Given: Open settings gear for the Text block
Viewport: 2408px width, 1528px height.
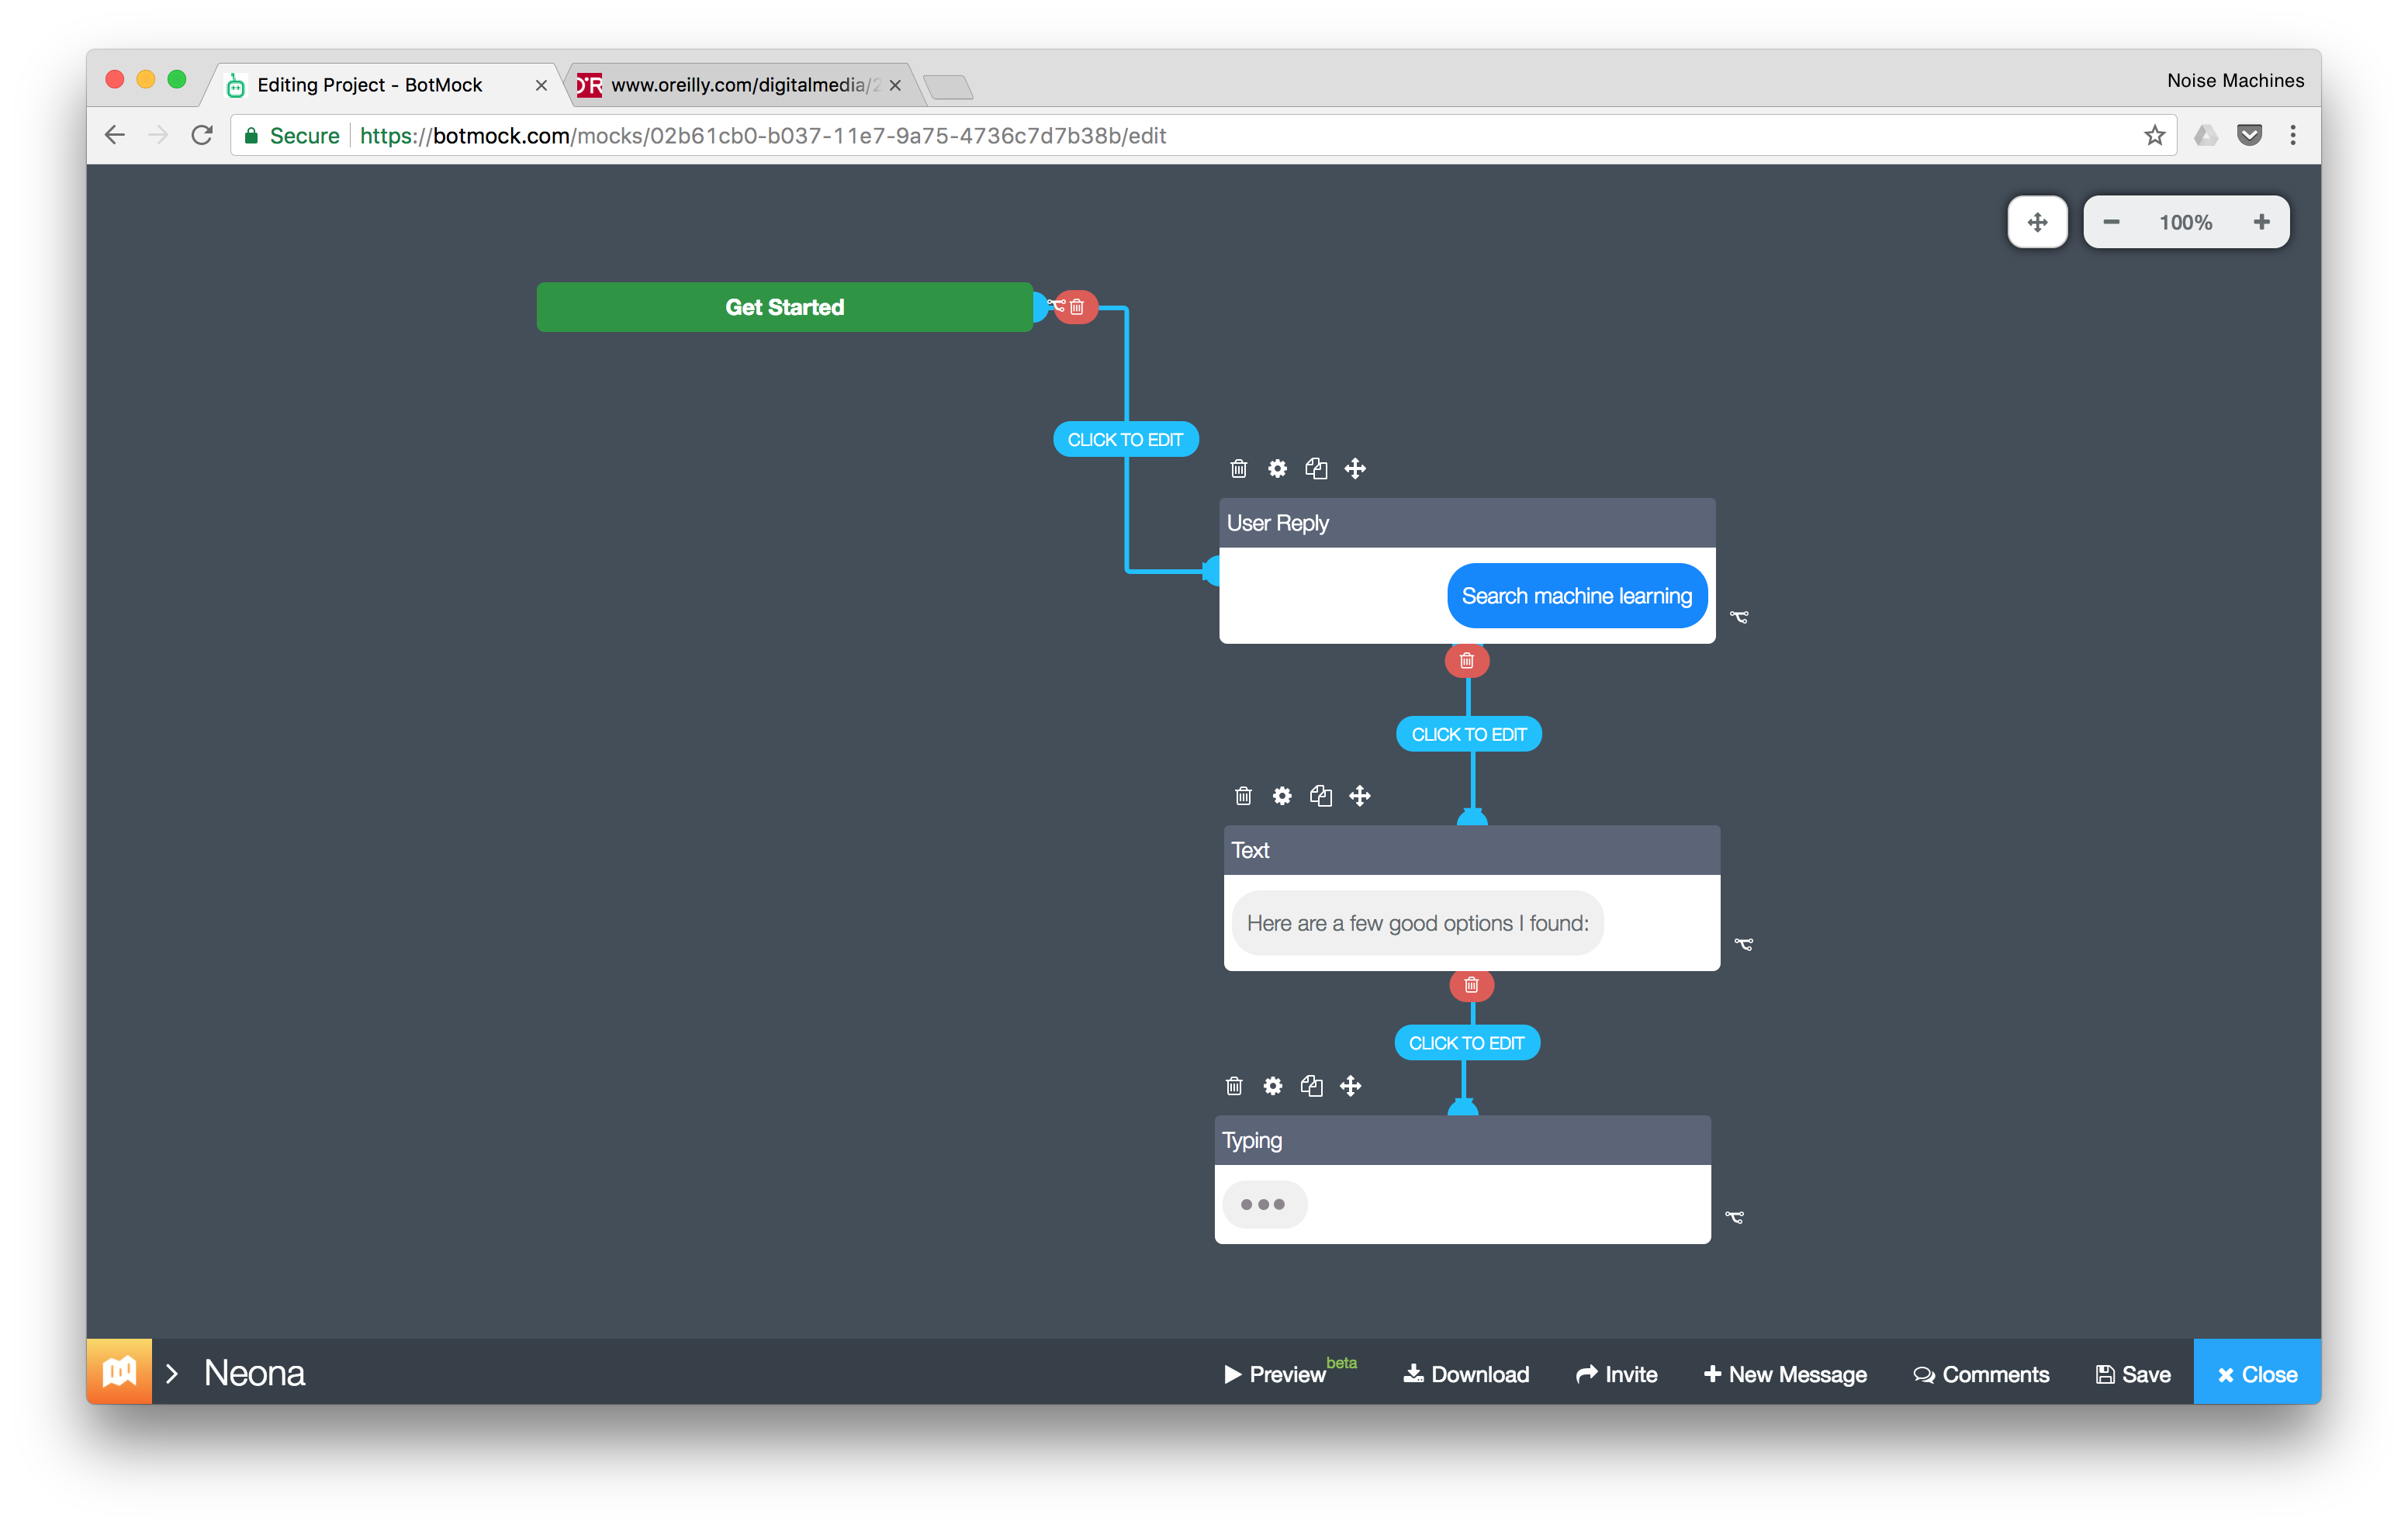Looking at the screenshot, I should point(1281,795).
